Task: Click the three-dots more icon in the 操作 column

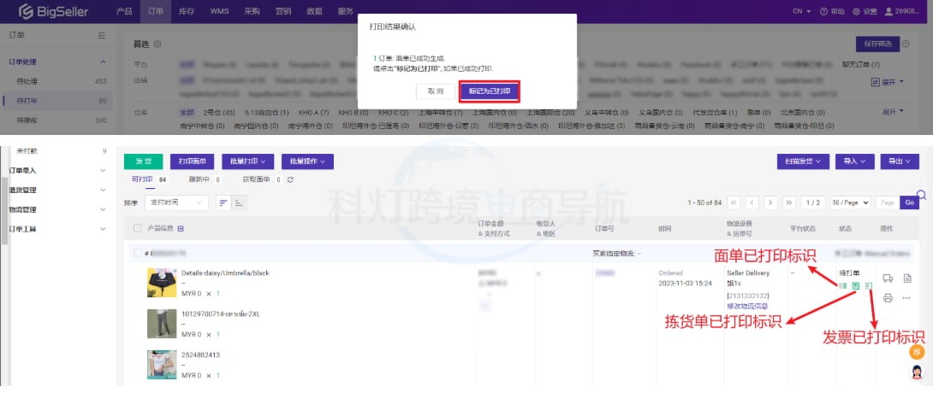Action: [906, 297]
